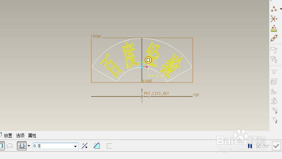282x159 pixels.
Task: Open the depth value history dropdown
Action: 76,146
